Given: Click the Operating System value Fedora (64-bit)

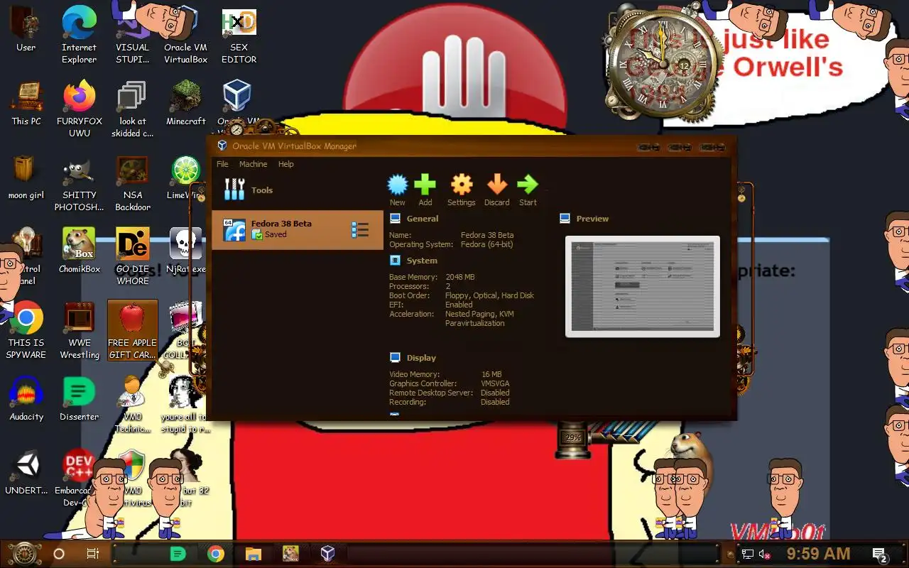Looking at the screenshot, I should point(487,244).
